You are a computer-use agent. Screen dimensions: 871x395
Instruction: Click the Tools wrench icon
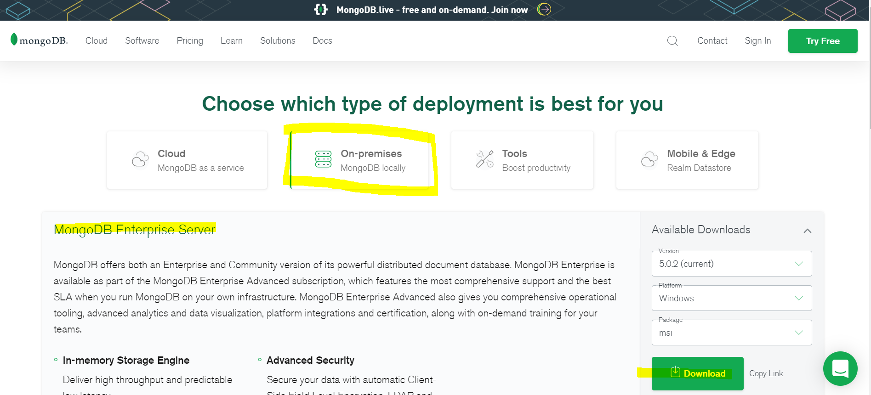click(x=484, y=159)
